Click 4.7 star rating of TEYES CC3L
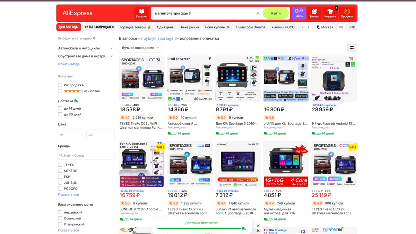The height and width of the screenshot is (234, 416). [x=125, y=118]
